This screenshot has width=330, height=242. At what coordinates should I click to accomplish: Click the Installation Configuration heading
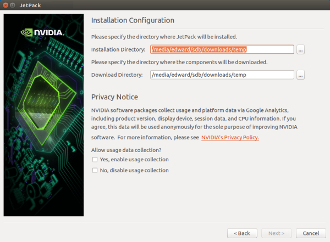coord(133,20)
